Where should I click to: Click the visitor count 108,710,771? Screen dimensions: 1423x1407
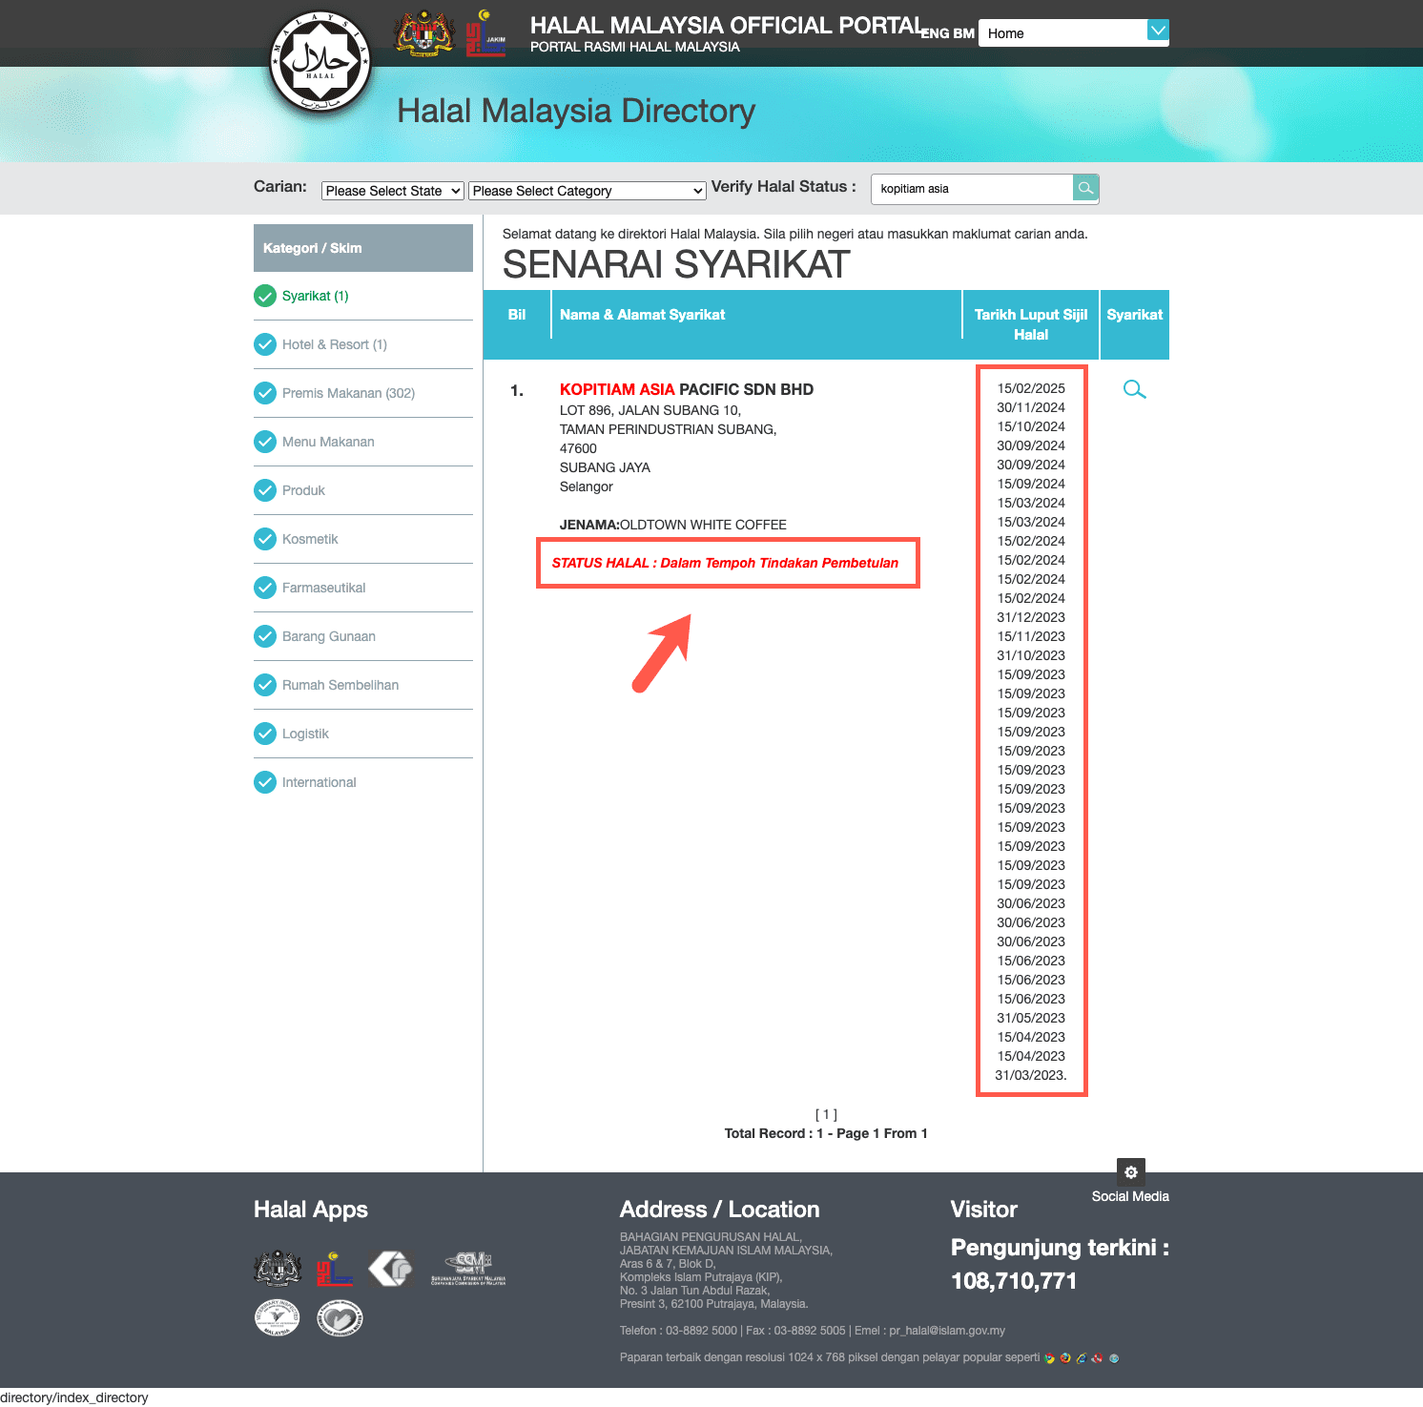pyautogui.click(x=1014, y=1281)
